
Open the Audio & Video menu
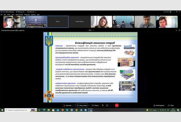[19, 15]
